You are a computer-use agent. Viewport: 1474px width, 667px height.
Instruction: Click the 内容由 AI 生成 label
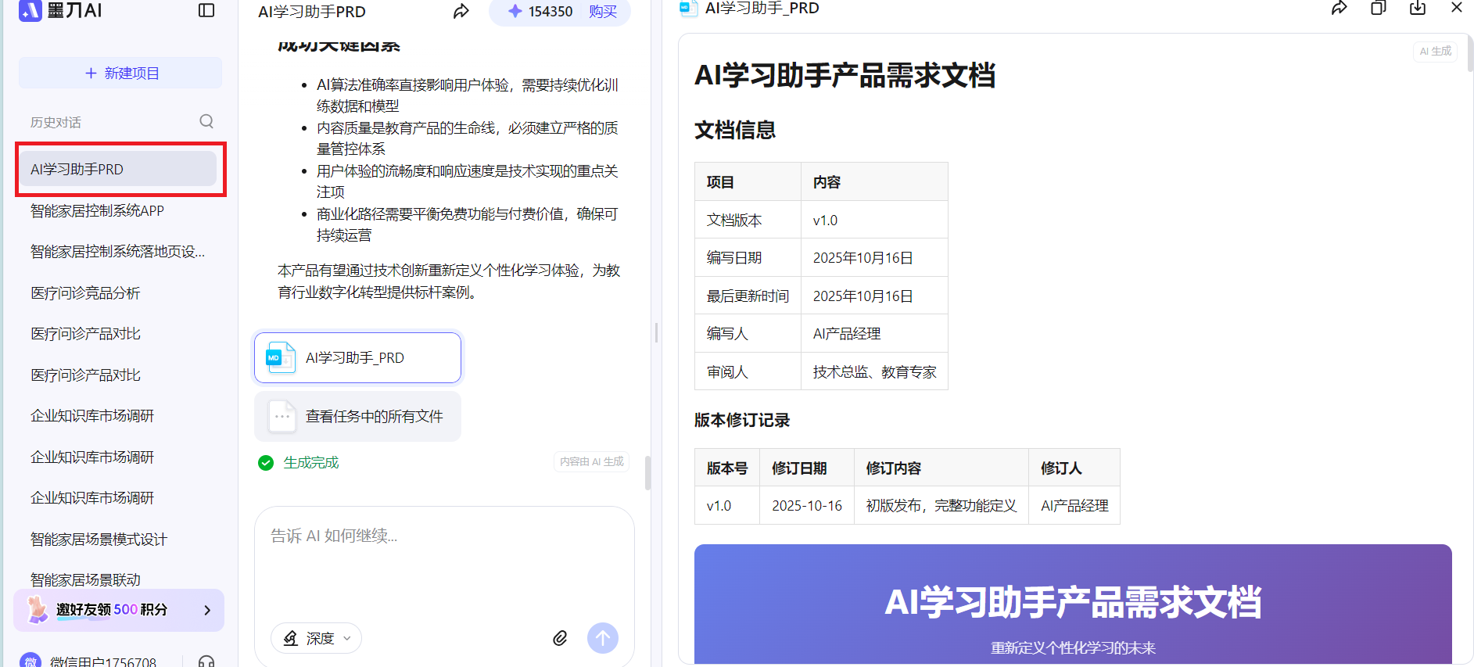coord(592,462)
